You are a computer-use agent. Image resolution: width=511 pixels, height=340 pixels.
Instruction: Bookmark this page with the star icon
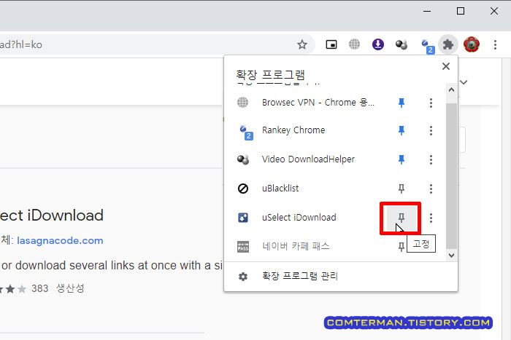[302, 44]
